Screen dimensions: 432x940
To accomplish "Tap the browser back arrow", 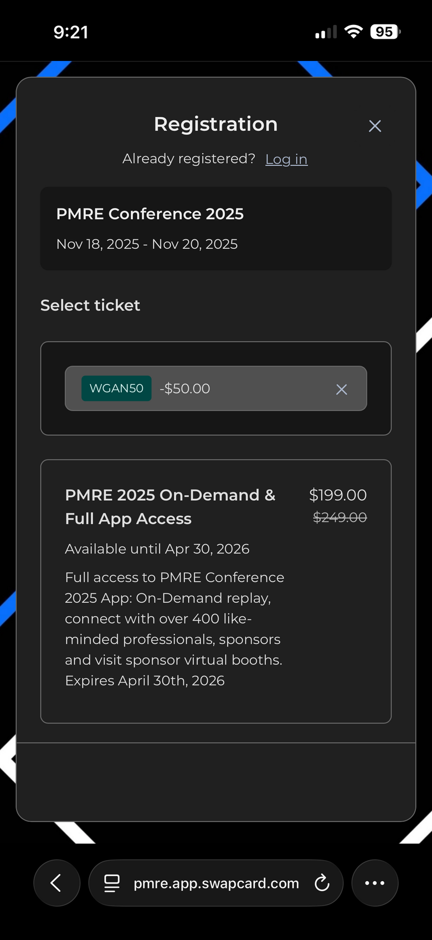I will [x=56, y=883].
